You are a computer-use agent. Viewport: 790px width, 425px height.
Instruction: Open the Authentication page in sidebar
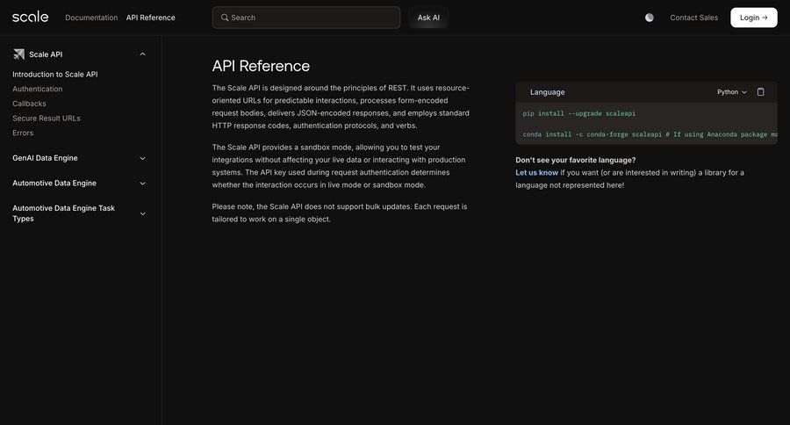[38, 89]
